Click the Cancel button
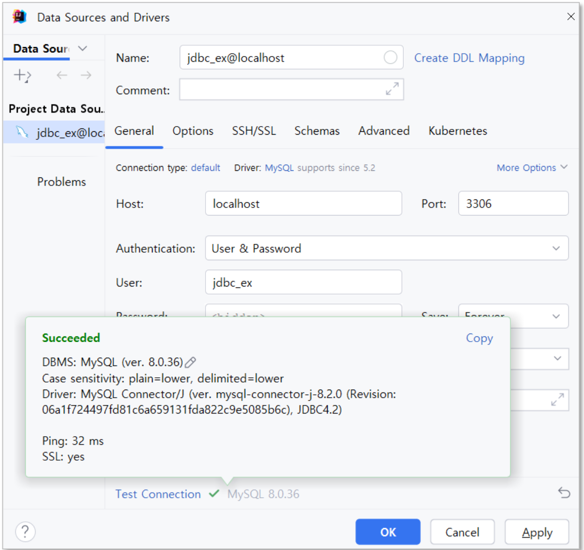Viewport: 584px width, 550px height. pyautogui.click(x=462, y=532)
